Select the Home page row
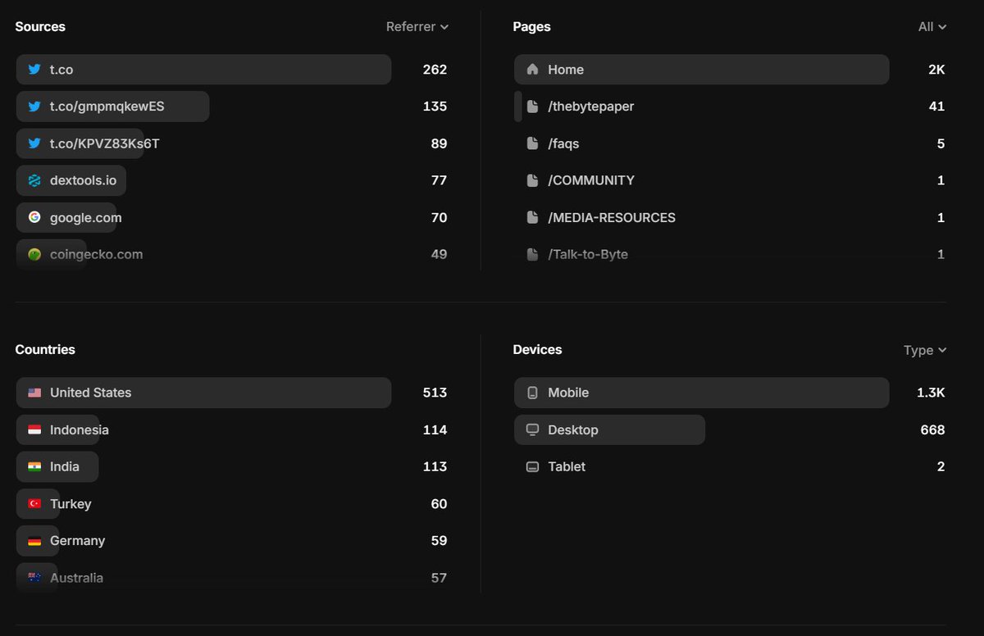Viewport: 984px width, 636px height. [730, 70]
